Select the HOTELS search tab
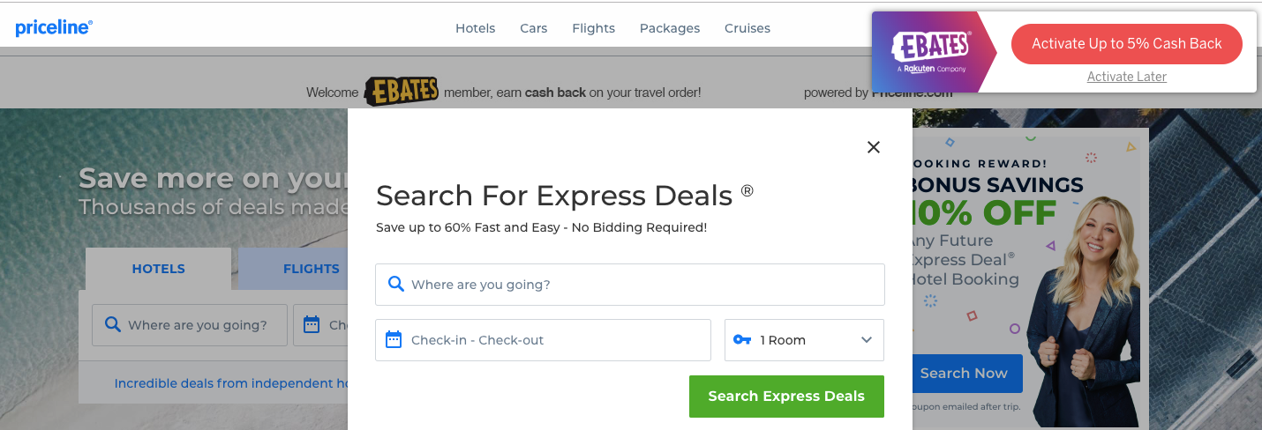 click(x=158, y=269)
